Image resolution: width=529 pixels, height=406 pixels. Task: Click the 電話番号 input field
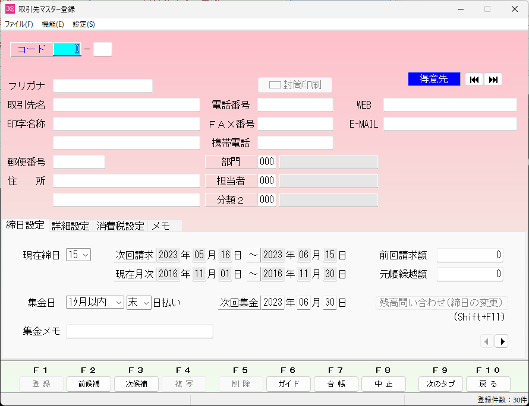tap(295, 105)
